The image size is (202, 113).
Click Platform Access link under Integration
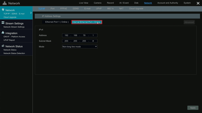[x=18, y=37]
